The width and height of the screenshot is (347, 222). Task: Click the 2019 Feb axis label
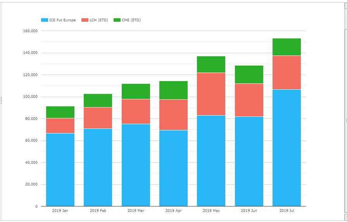(x=98, y=210)
